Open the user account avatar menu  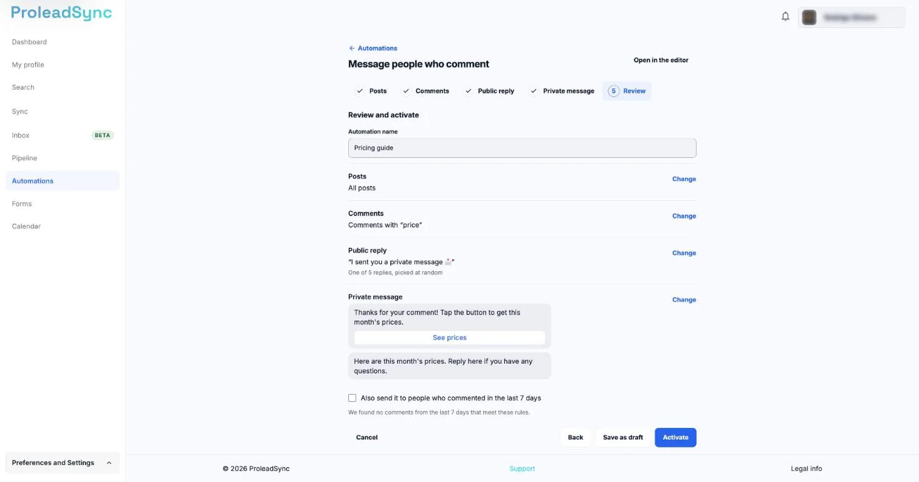click(x=851, y=18)
